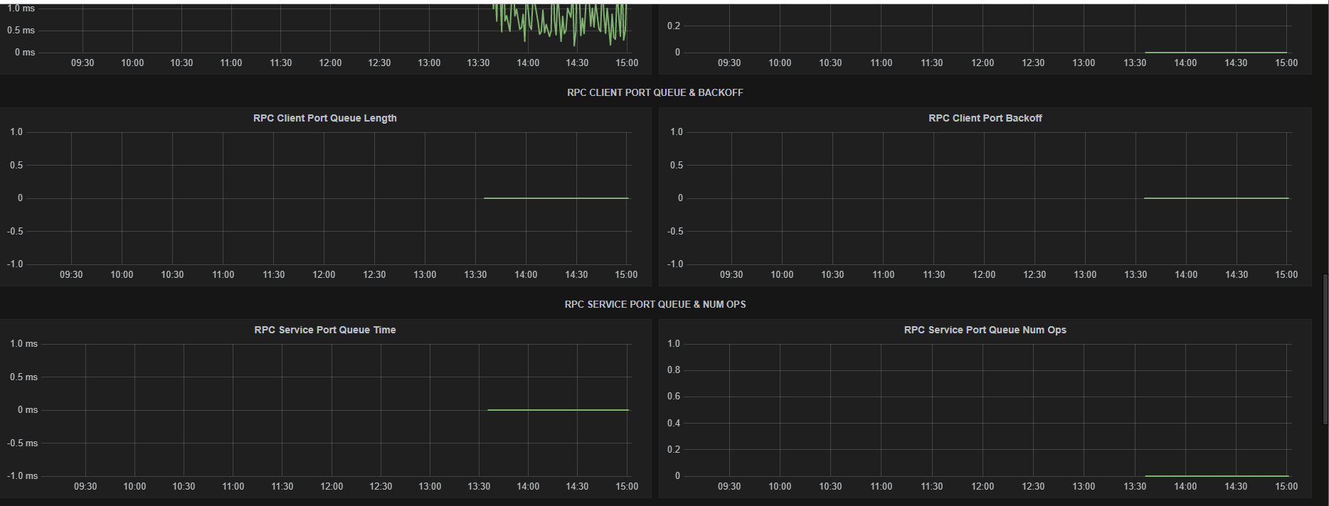
Task: Click the green line in Queue Length graph
Action: (556, 198)
